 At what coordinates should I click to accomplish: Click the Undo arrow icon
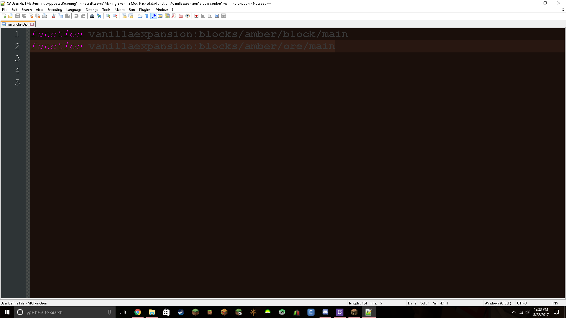point(76,16)
